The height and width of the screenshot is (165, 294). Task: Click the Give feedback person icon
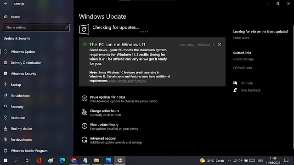tap(235, 90)
